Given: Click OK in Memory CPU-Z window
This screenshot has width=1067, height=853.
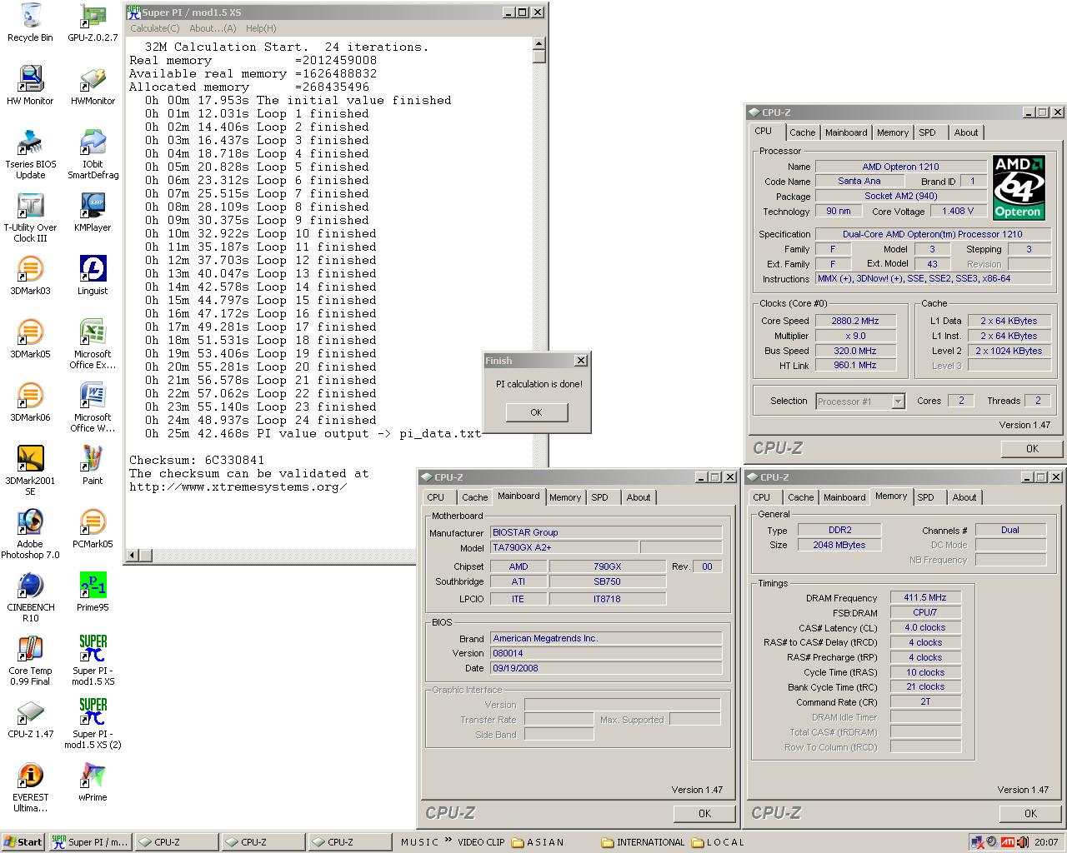Looking at the screenshot, I should point(1030,813).
